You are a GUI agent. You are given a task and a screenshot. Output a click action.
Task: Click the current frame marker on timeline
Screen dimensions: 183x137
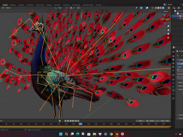tap(80, 124)
